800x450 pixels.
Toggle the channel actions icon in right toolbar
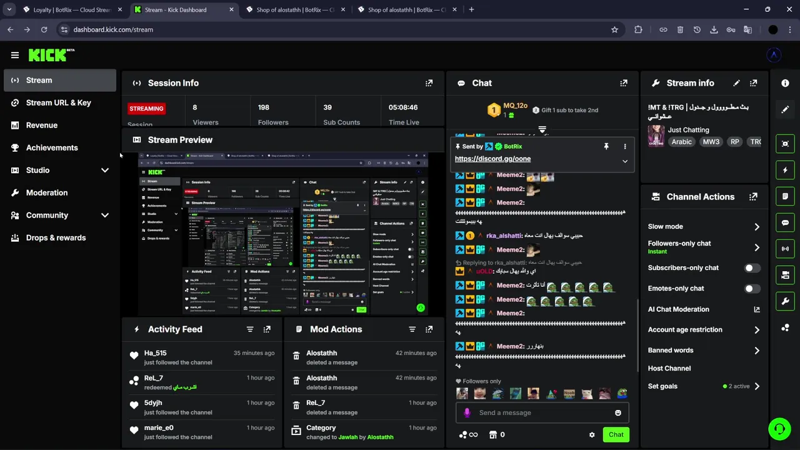[x=785, y=275]
